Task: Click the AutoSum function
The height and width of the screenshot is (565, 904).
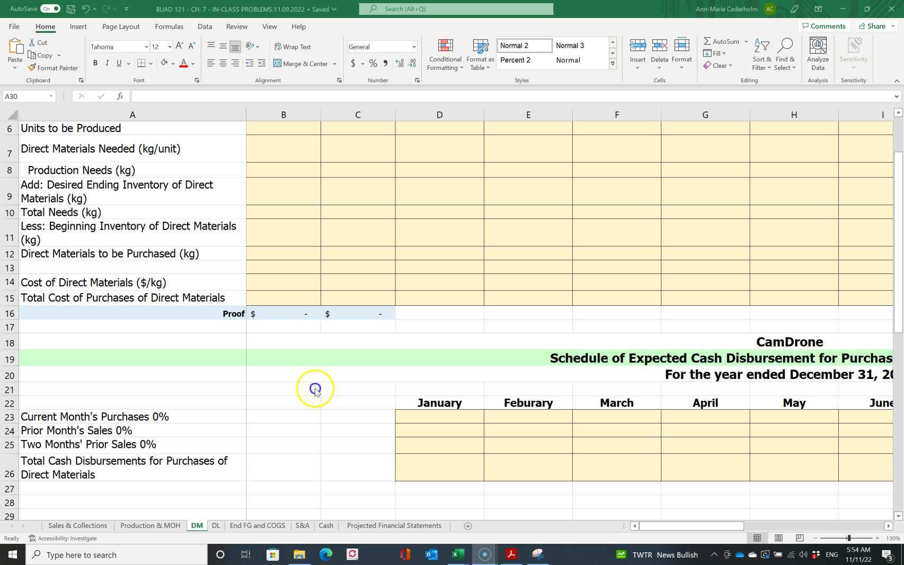Action: point(722,41)
